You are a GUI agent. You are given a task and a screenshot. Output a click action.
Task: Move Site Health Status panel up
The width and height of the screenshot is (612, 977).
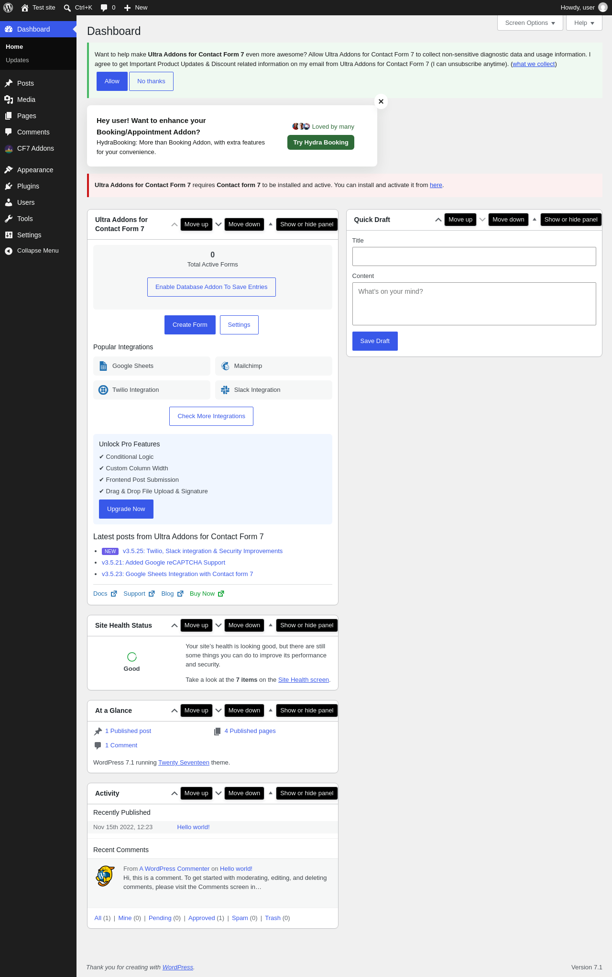pos(175,625)
